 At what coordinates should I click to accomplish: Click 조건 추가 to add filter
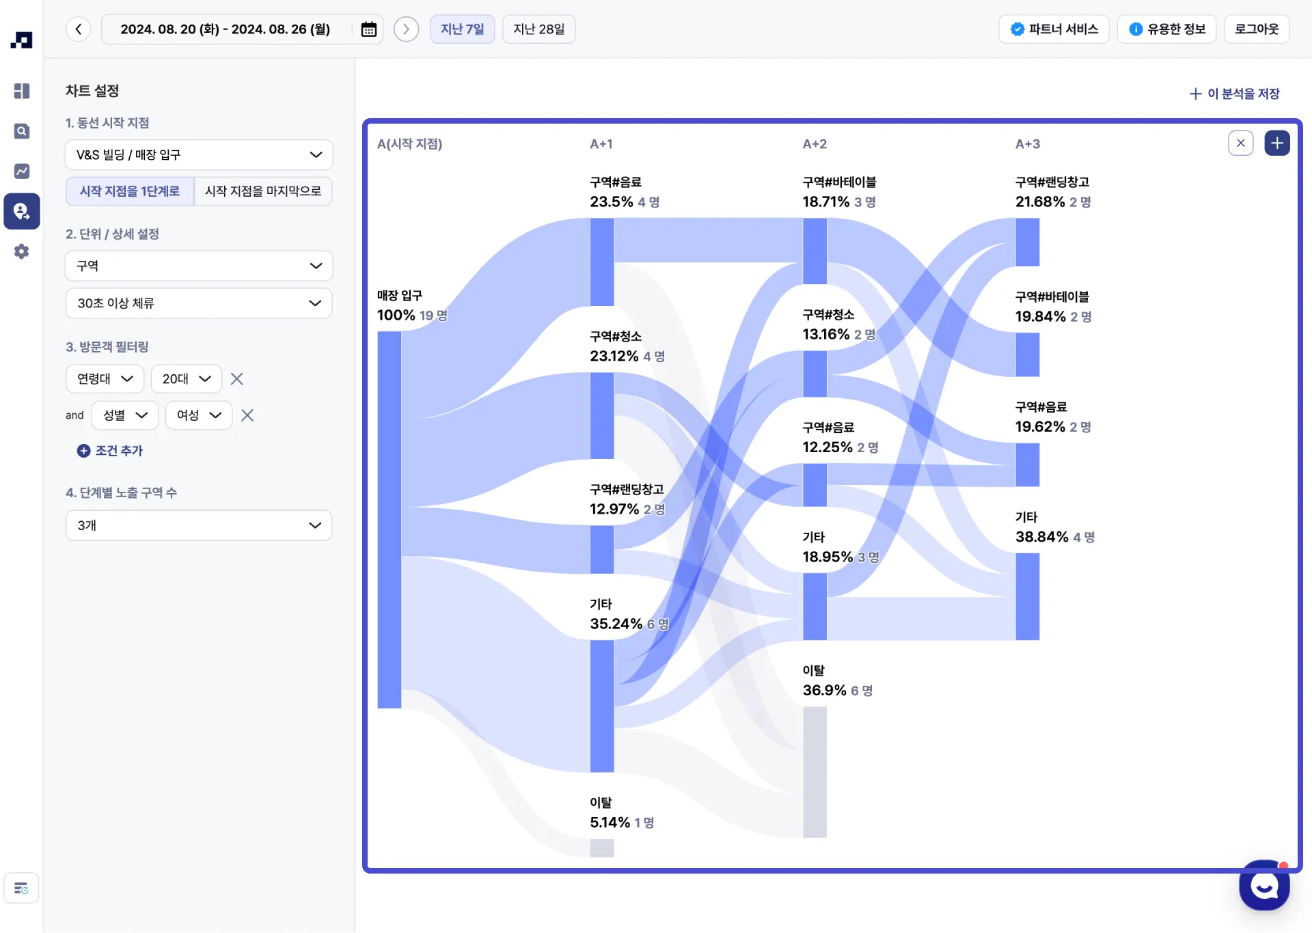(x=111, y=451)
